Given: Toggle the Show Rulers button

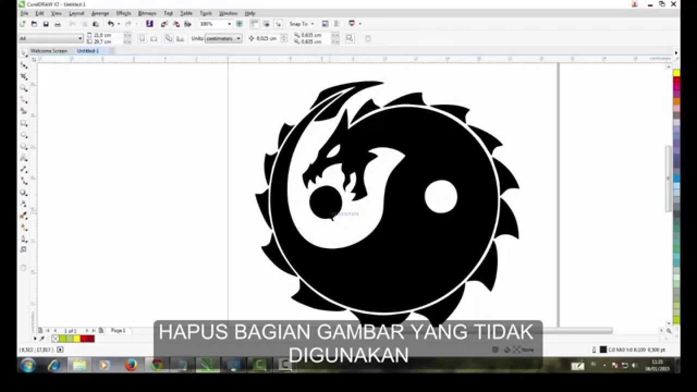Looking at the screenshot, I should [255, 24].
